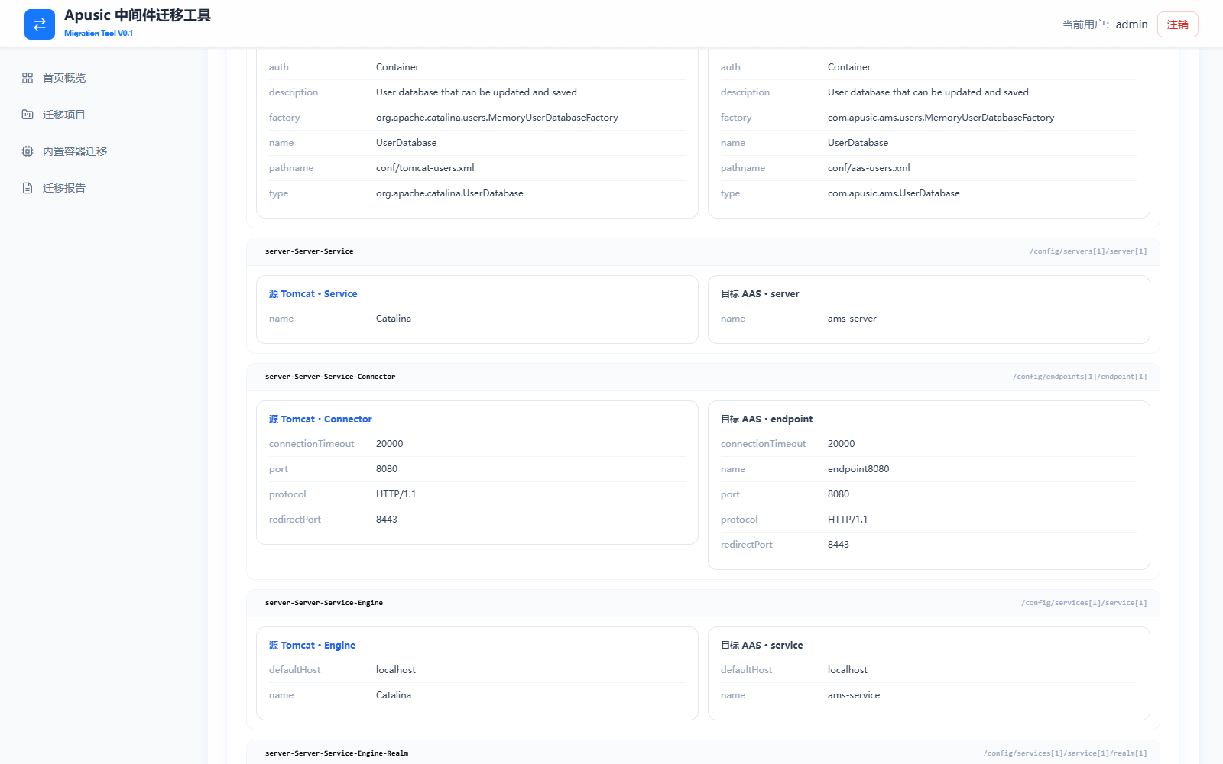Select the conf/aas-users.xml pathname value
This screenshot has width=1223, height=764.
[x=869, y=168]
